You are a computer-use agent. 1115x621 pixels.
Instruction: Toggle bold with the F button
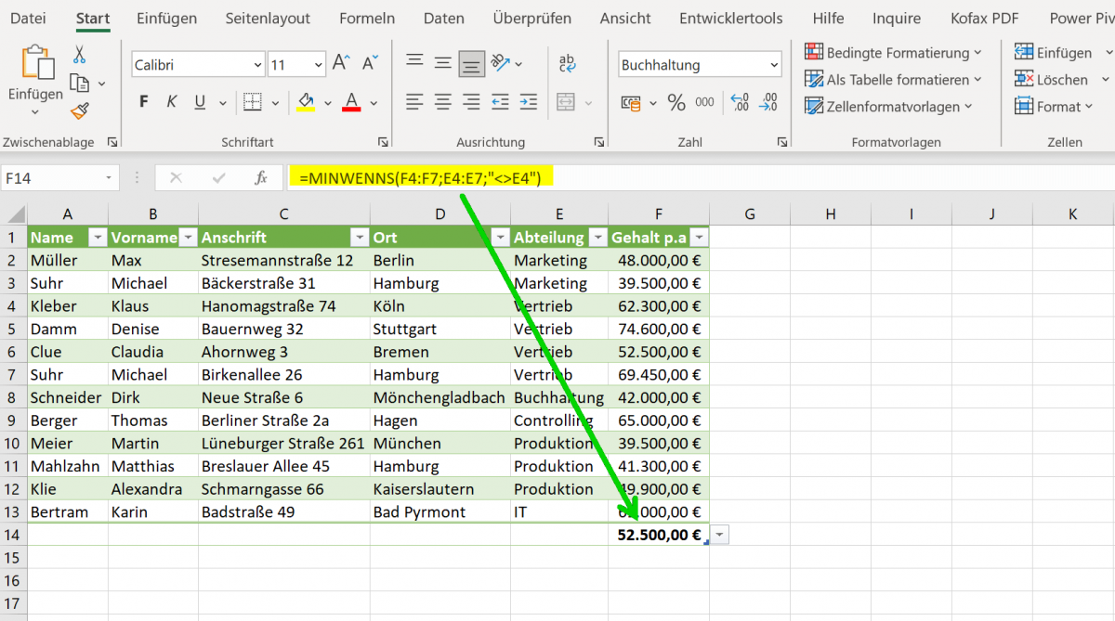point(142,100)
